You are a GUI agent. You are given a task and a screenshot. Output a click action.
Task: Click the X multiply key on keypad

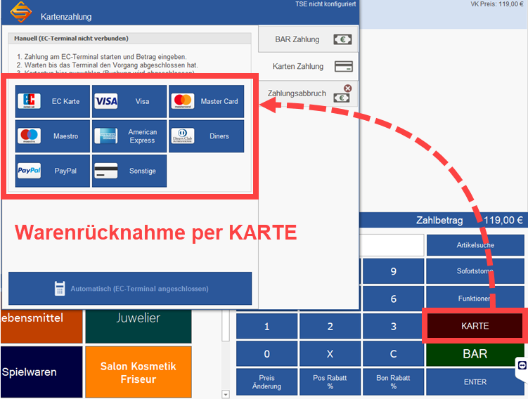[x=330, y=354]
